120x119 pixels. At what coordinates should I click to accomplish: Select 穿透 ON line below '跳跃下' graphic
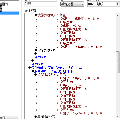pyautogui.click(x=67, y=82)
